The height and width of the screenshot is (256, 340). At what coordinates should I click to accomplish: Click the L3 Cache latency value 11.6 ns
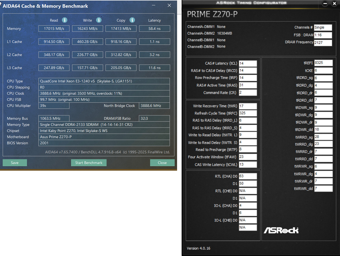(x=155, y=68)
